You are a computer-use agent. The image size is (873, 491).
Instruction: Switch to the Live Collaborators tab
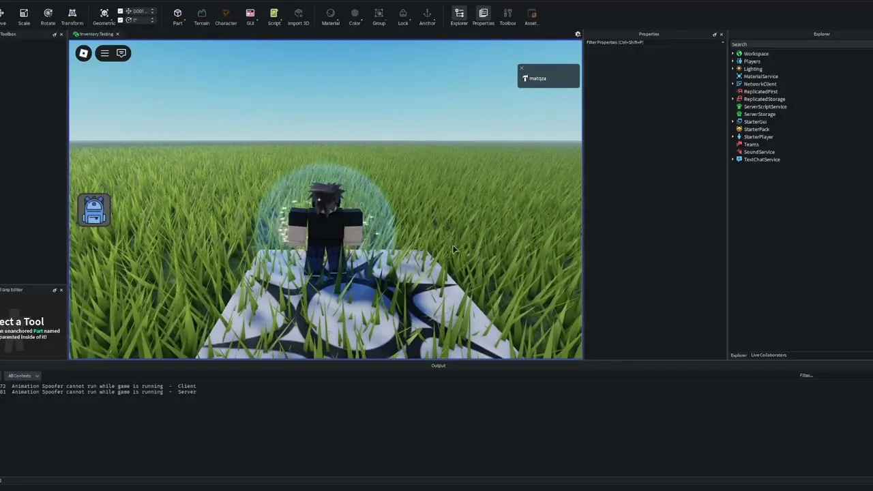[769, 355]
